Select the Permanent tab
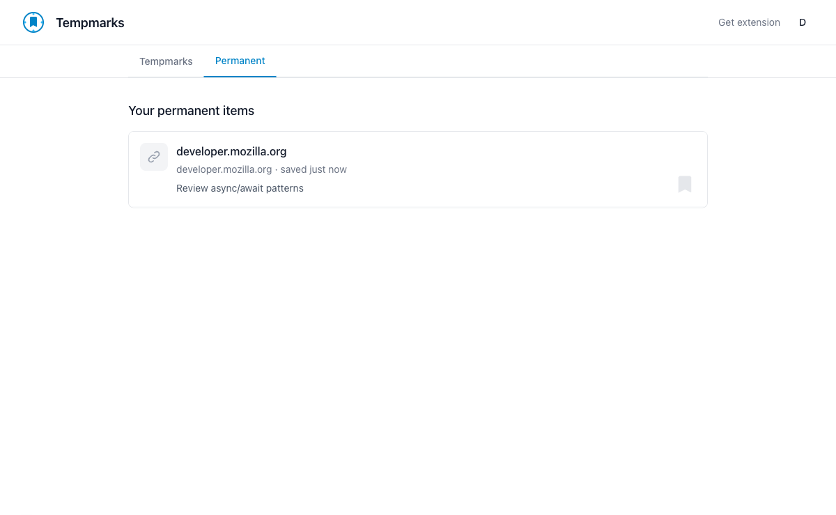This screenshot has height=515, width=836. pos(240,61)
